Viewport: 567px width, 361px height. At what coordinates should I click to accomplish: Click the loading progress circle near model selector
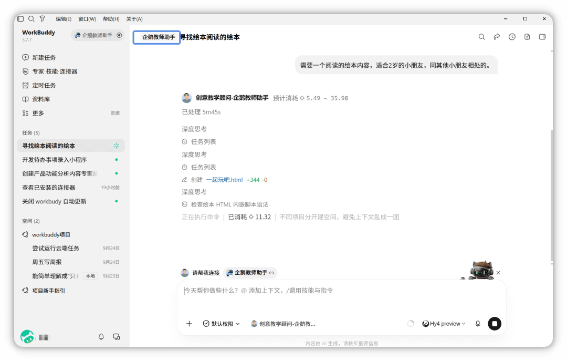411,324
